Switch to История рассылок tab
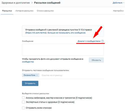 pos(24,11)
